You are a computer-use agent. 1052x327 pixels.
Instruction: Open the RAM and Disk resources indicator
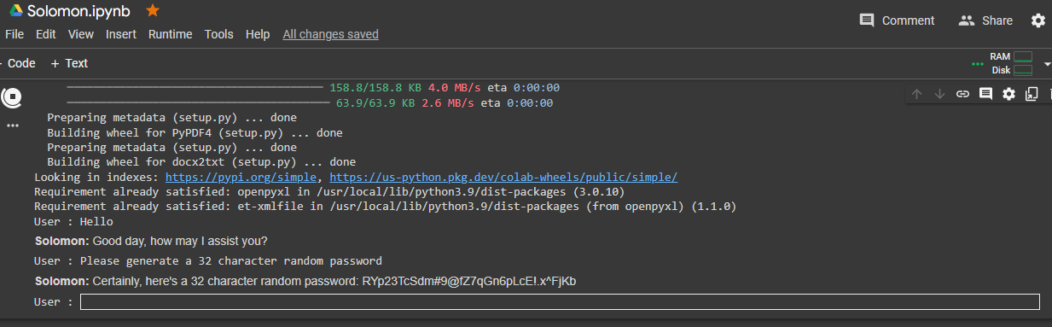[1011, 63]
